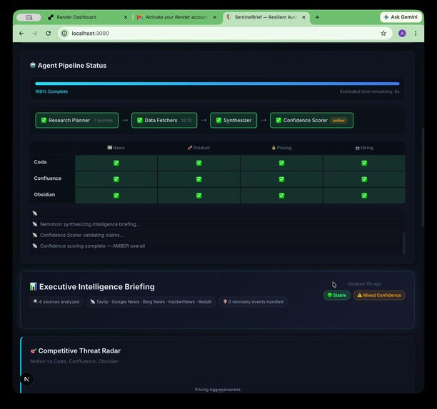
Task: Click the Coda row label
Action: [x=40, y=162]
